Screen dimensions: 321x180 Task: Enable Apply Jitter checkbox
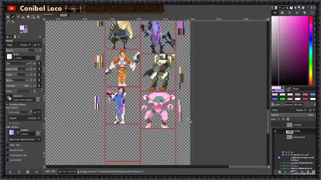[x=8, y=145]
